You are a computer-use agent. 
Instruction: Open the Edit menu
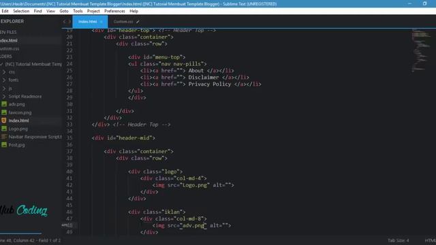[5, 11]
